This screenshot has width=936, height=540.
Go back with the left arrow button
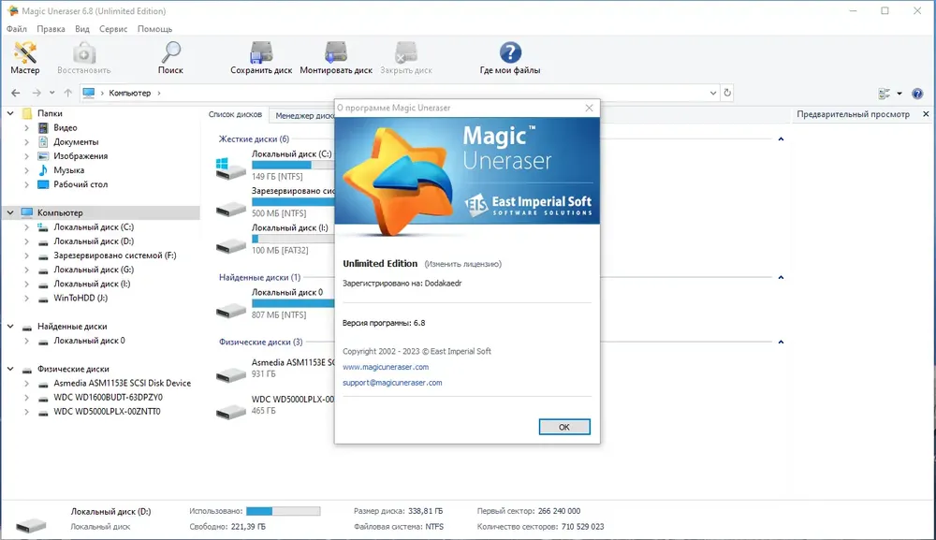(x=16, y=93)
